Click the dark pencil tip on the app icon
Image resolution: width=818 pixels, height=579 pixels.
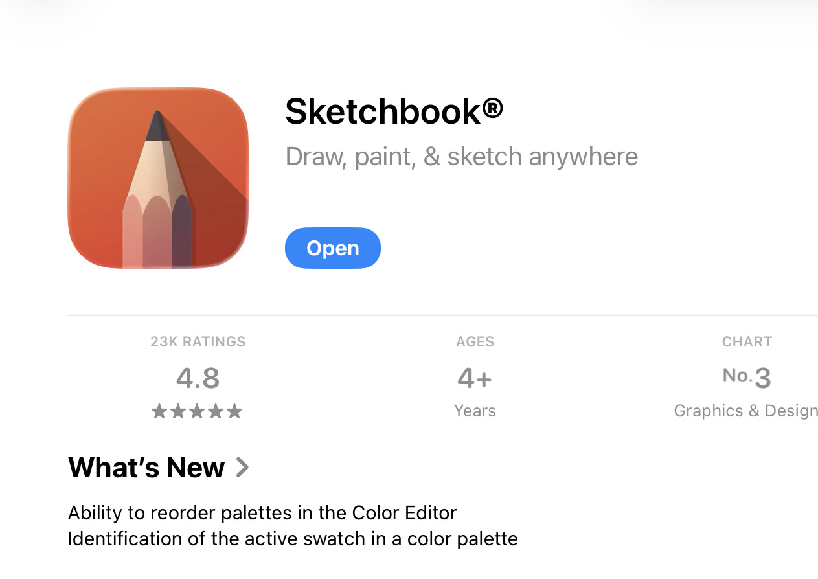157,126
